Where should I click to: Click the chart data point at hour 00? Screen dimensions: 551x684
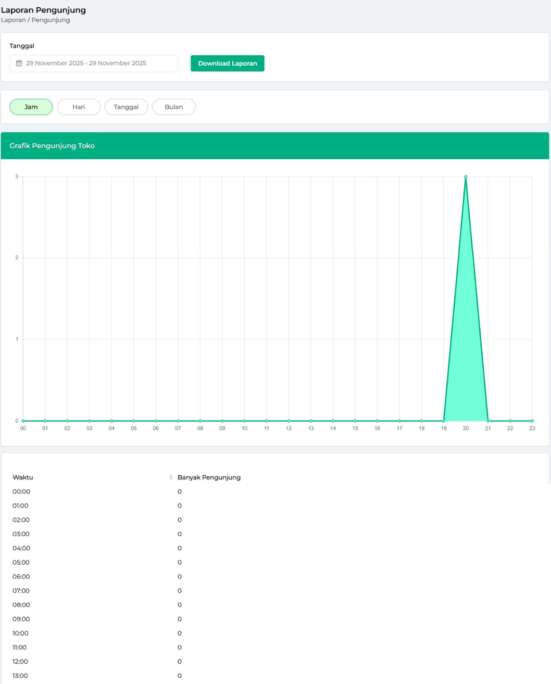pyautogui.click(x=23, y=421)
